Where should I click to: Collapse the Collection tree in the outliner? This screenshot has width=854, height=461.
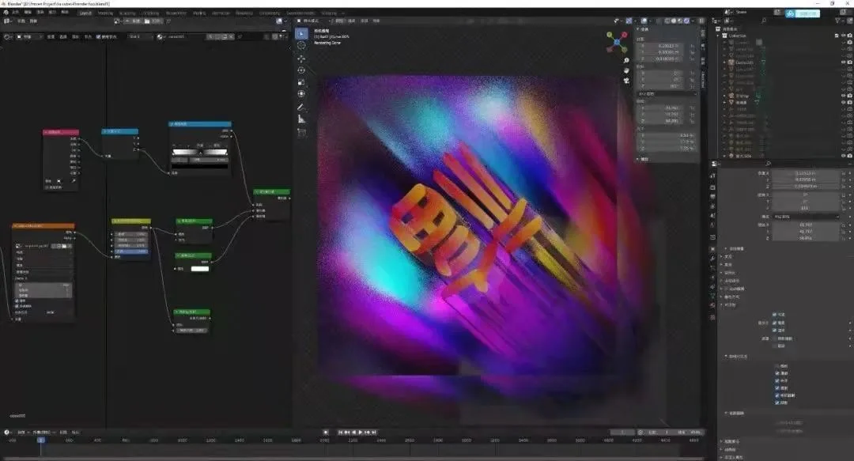pyautogui.click(x=719, y=36)
